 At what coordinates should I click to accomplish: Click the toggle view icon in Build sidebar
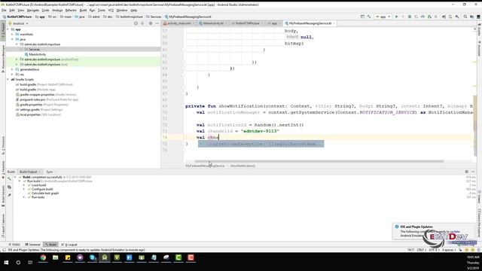[x=9, y=187]
